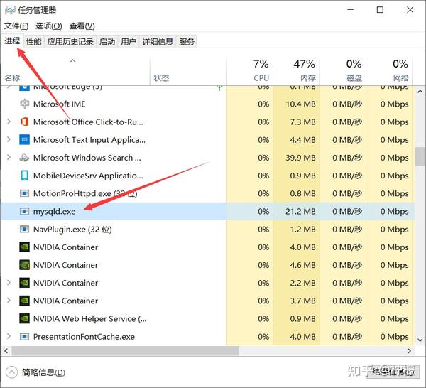The height and width of the screenshot is (388, 426).
Task: Click the PresentationFontCache.exe icon
Action: tap(24, 337)
